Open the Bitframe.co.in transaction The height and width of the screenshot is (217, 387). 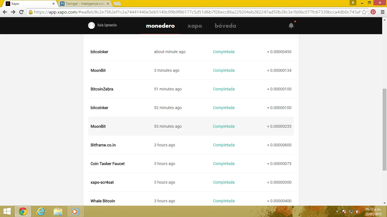click(191, 145)
